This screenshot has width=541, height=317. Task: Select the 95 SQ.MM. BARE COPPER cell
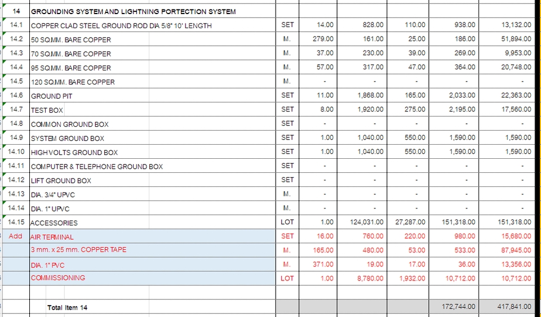coord(153,68)
